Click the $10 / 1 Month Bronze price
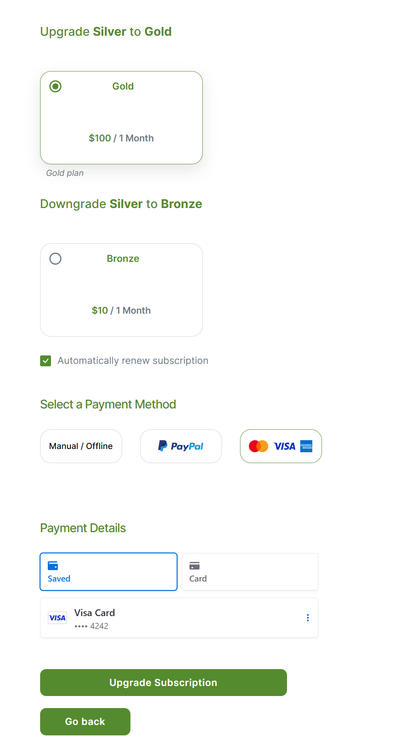Screen dimensions: 401x741 point(121,310)
